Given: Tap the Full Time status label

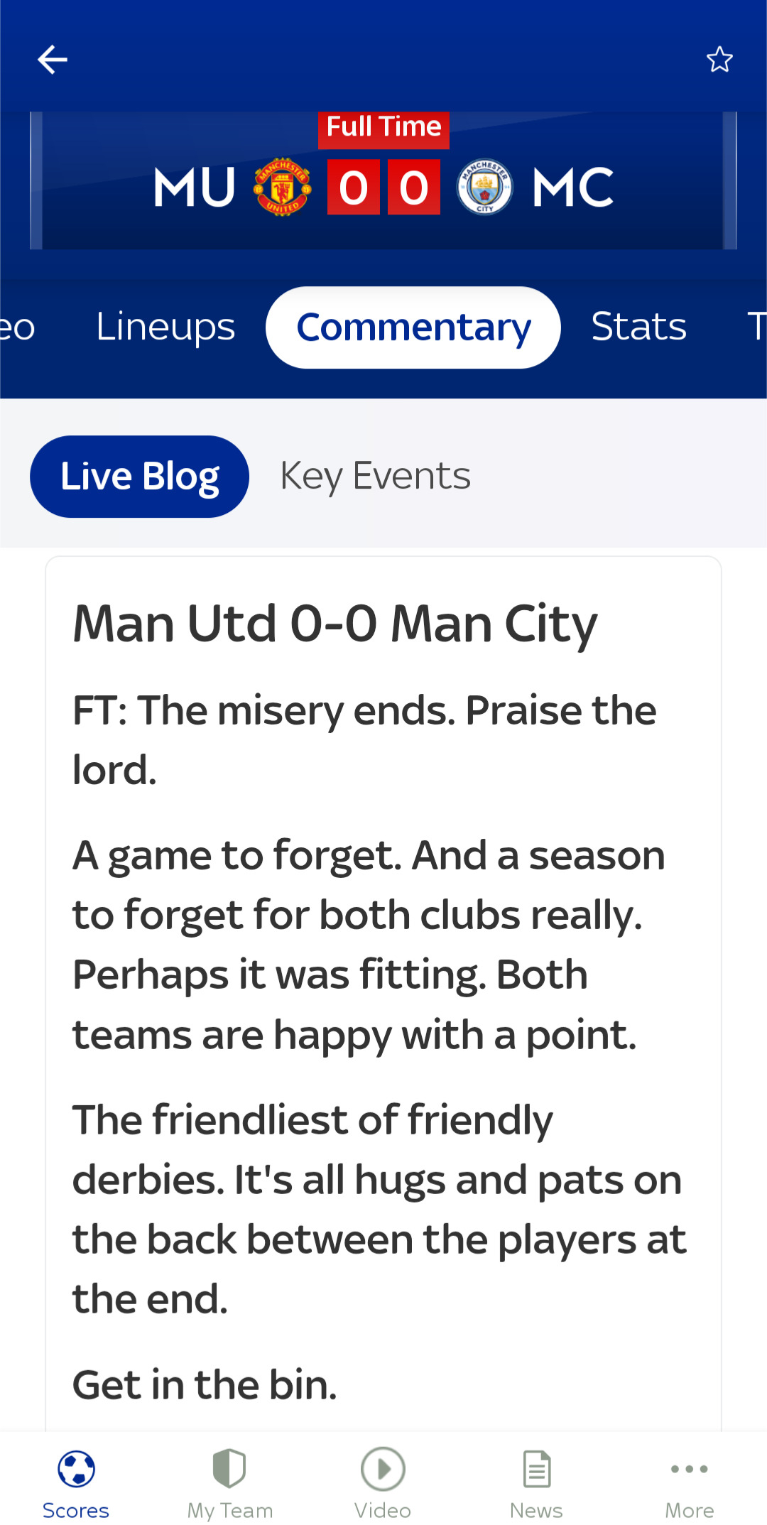Looking at the screenshot, I should [383, 128].
